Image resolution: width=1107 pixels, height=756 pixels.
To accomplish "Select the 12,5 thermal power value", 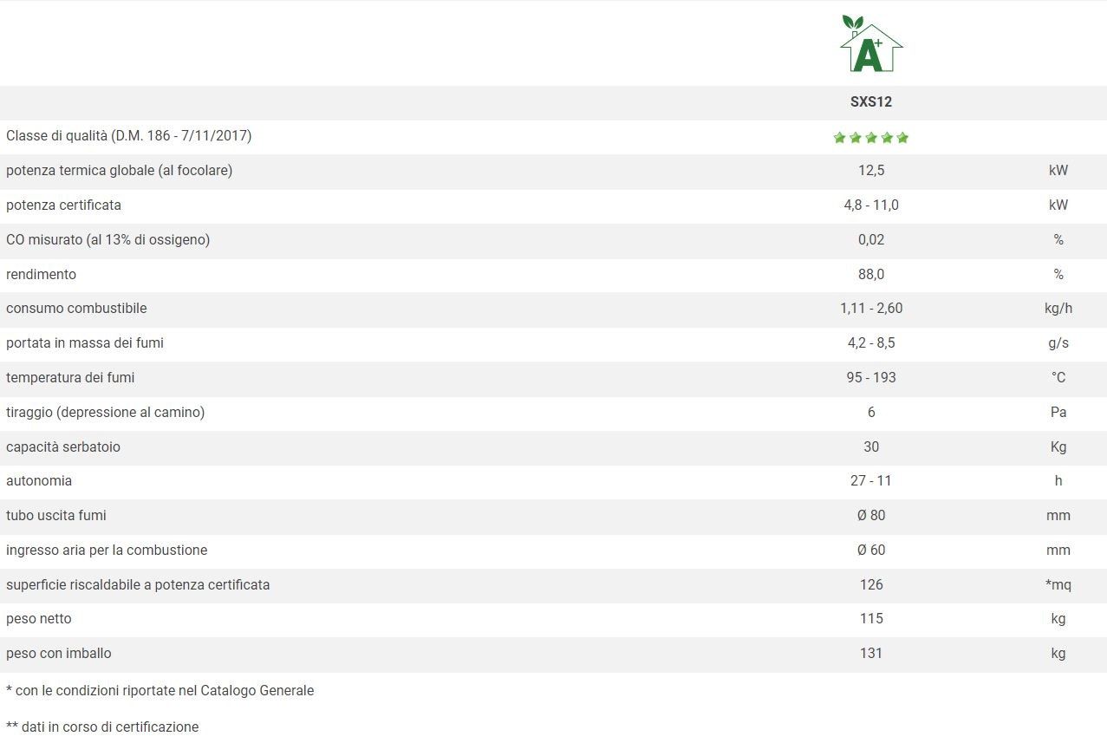I will pos(870,171).
